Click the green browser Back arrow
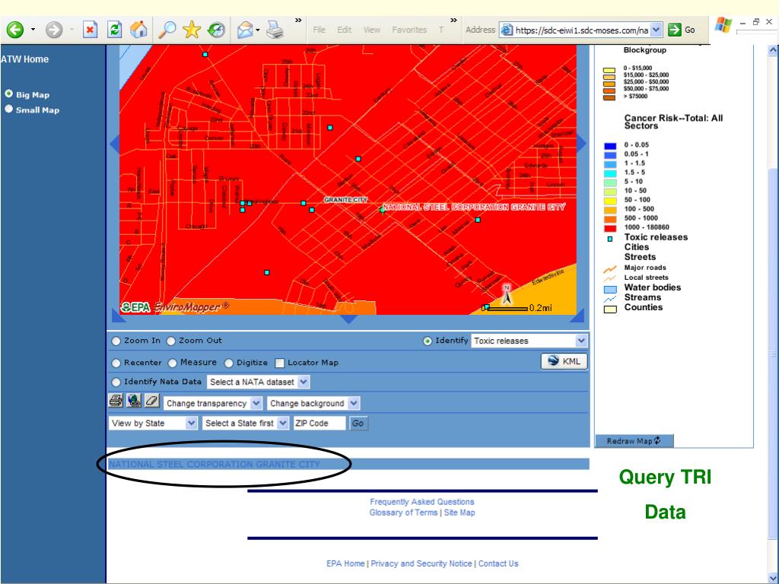This screenshot has width=779, height=584. click(x=15, y=30)
